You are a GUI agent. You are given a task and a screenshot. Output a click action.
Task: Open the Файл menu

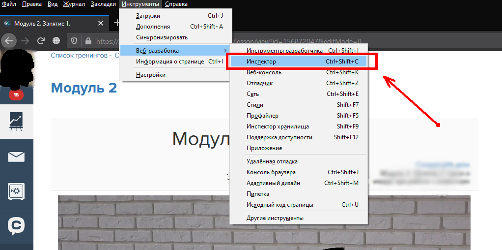tap(9, 4)
